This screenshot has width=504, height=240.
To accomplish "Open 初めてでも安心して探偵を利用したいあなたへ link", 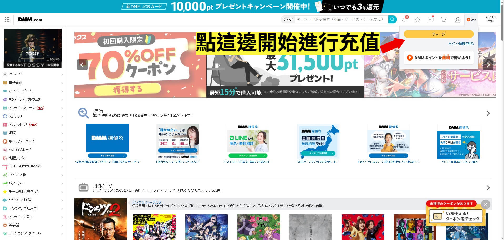I will pos(388,162).
